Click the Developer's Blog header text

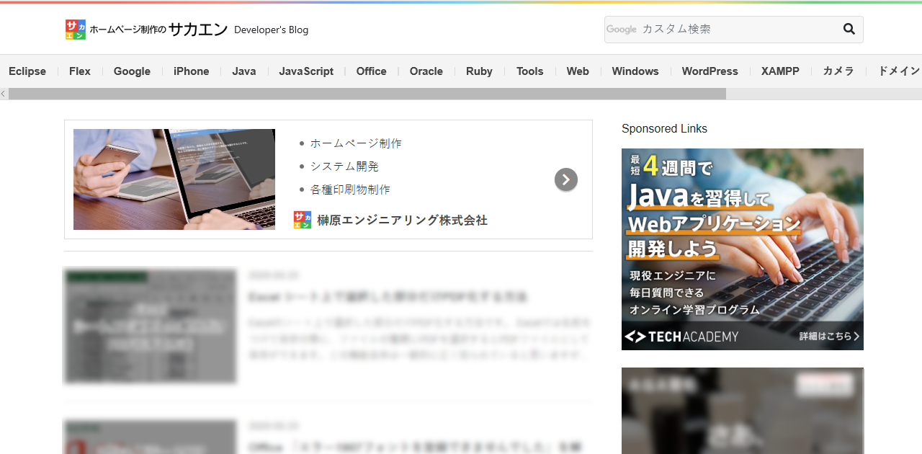click(272, 30)
